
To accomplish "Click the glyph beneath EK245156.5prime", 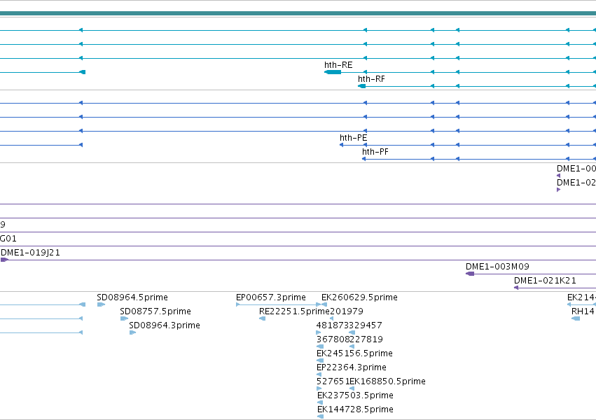I will pyautogui.click(x=320, y=360).
